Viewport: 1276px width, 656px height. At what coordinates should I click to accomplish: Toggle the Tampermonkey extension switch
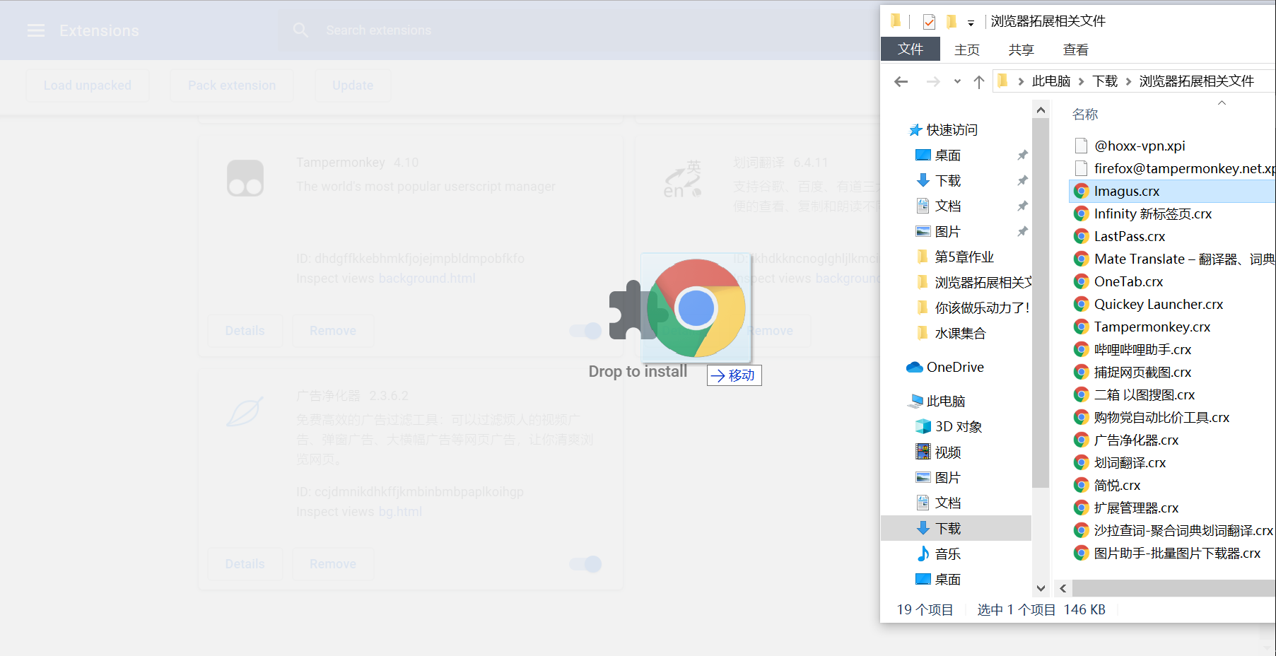tap(585, 331)
